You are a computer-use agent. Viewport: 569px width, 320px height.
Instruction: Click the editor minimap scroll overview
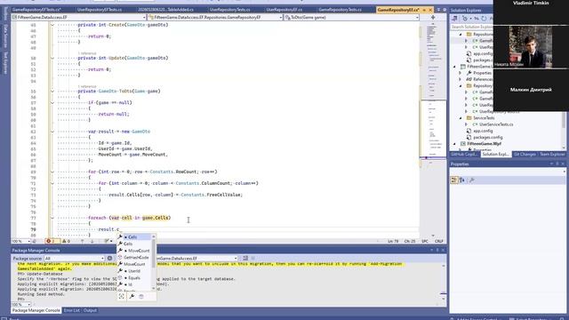(x=433, y=129)
